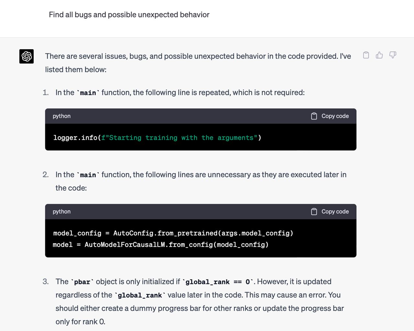Copy code of the logger.info snippet

tap(330, 116)
